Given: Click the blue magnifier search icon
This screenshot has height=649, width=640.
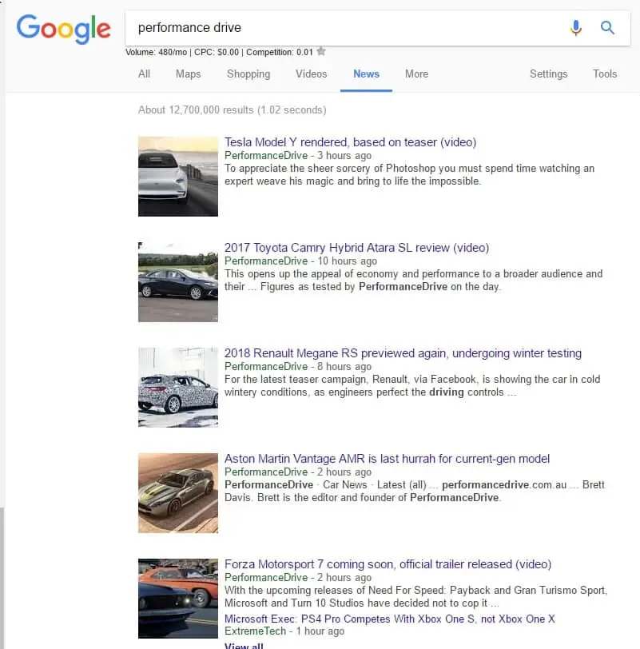Looking at the screenshot, I should (607, 28).
